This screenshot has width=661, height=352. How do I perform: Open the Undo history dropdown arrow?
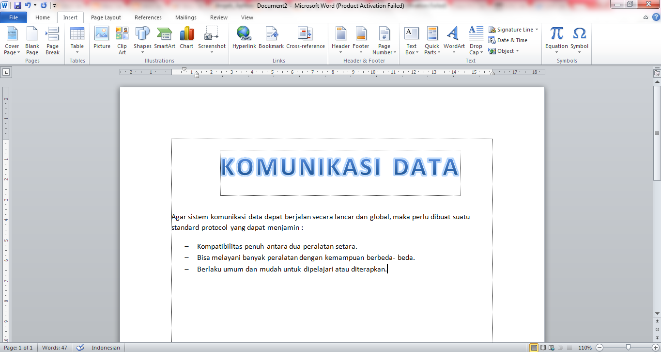pos(35,5)
